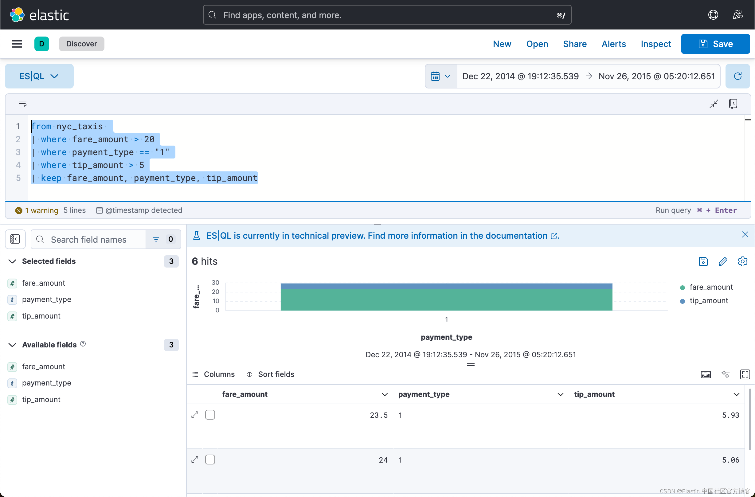Select the checkbox for the 23.5 fare row

[x=210, y=415]
